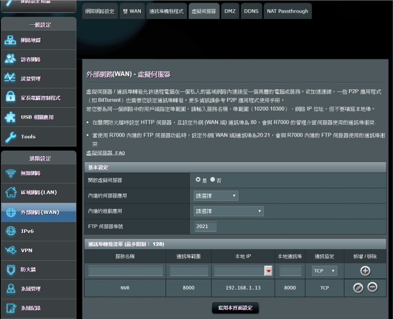The height and width of the screenshot is (319, 393).
Task: Select 否 to disable virtual server
Action: coord(213,179)
